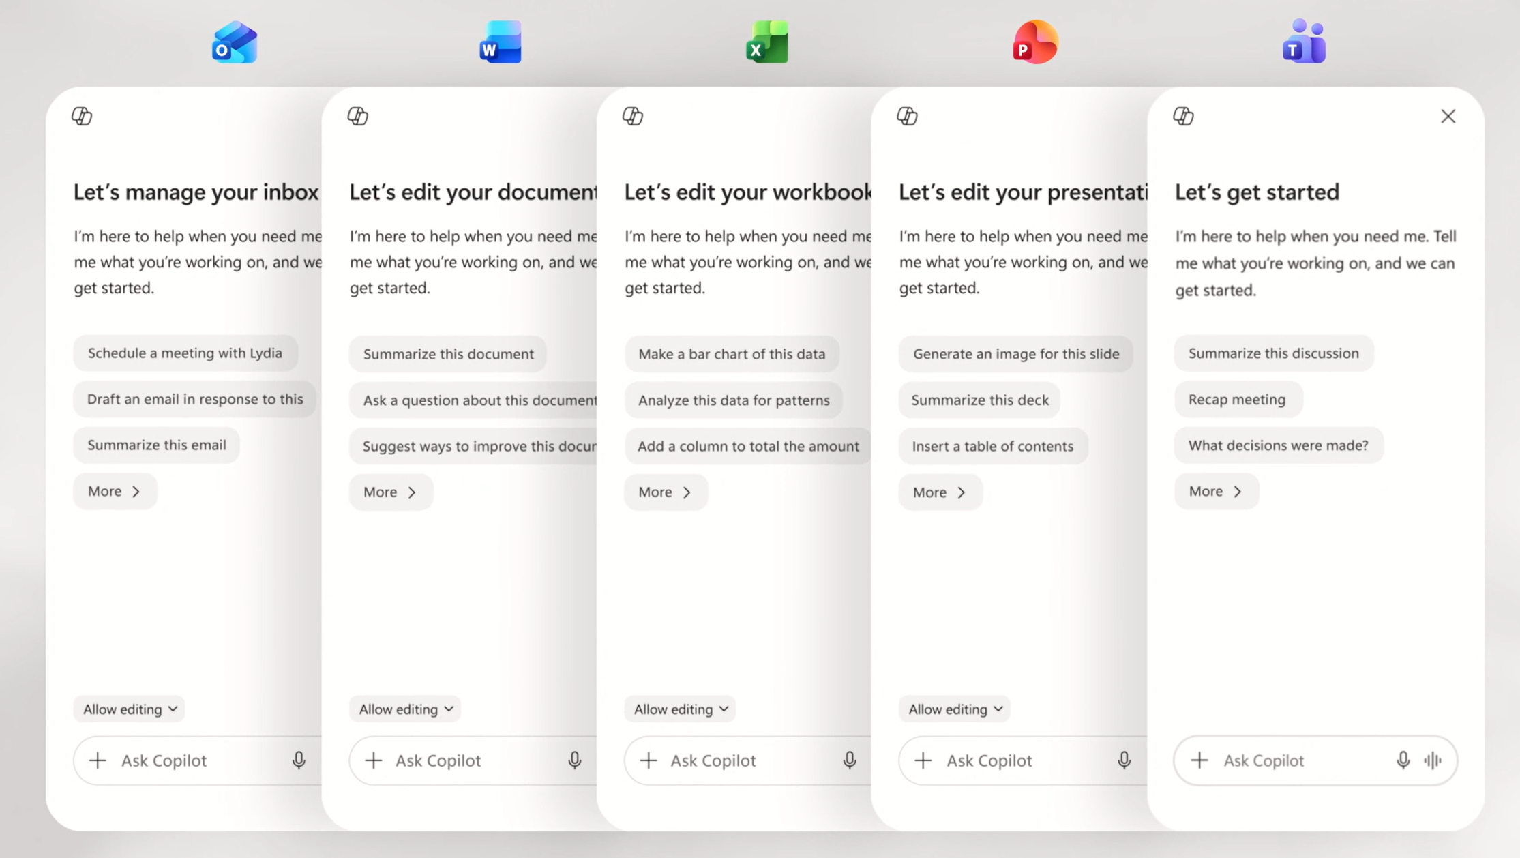Image resolution: width=1520 pixels, height=858 pixels.
Task: Click the heading 'Let's edit your presentation'
Action: (1023, 192)
